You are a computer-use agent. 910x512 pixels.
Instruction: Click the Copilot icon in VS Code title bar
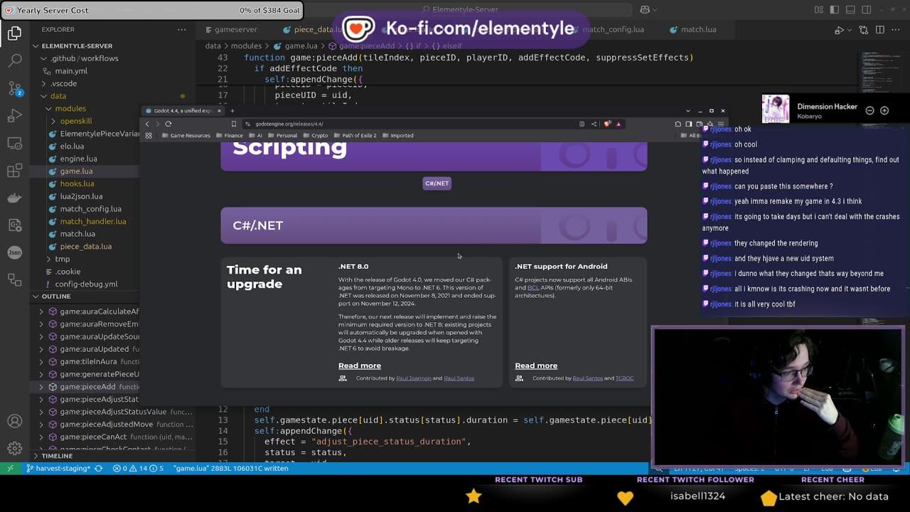(x=645, y=9)
